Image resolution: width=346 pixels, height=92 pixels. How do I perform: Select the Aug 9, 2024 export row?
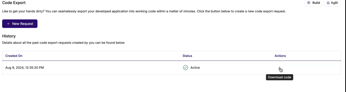172,68
